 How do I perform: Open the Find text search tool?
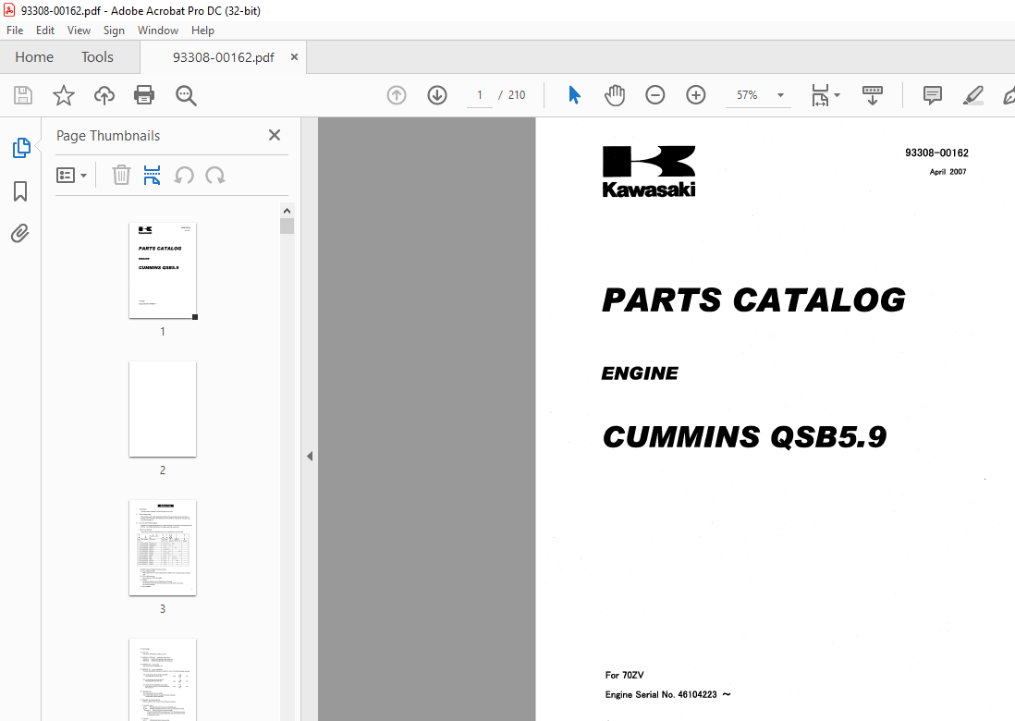186,95
